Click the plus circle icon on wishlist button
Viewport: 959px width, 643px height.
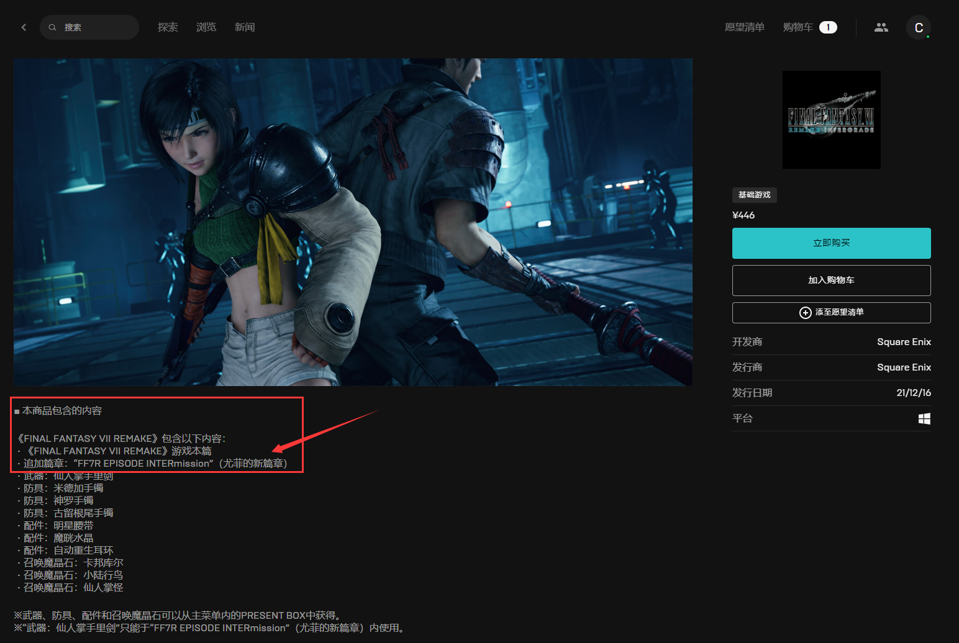tap(806, 313)
